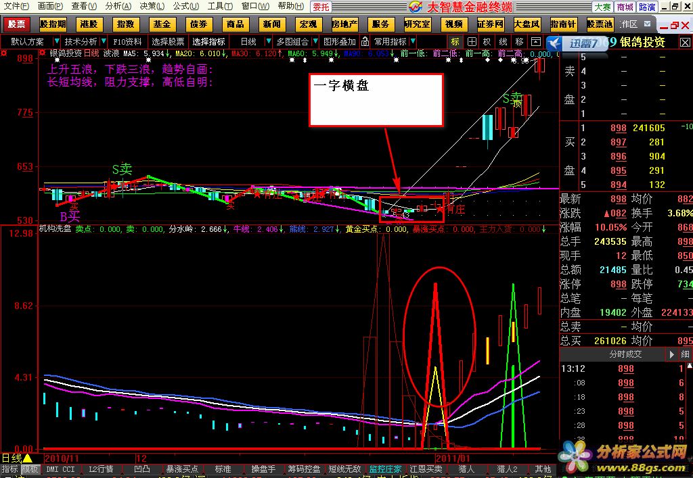The height and width of the screenshot is (478, 693).
Task: Click the 迅雷7 bird logo icon
Action: (x=555, y=43)
